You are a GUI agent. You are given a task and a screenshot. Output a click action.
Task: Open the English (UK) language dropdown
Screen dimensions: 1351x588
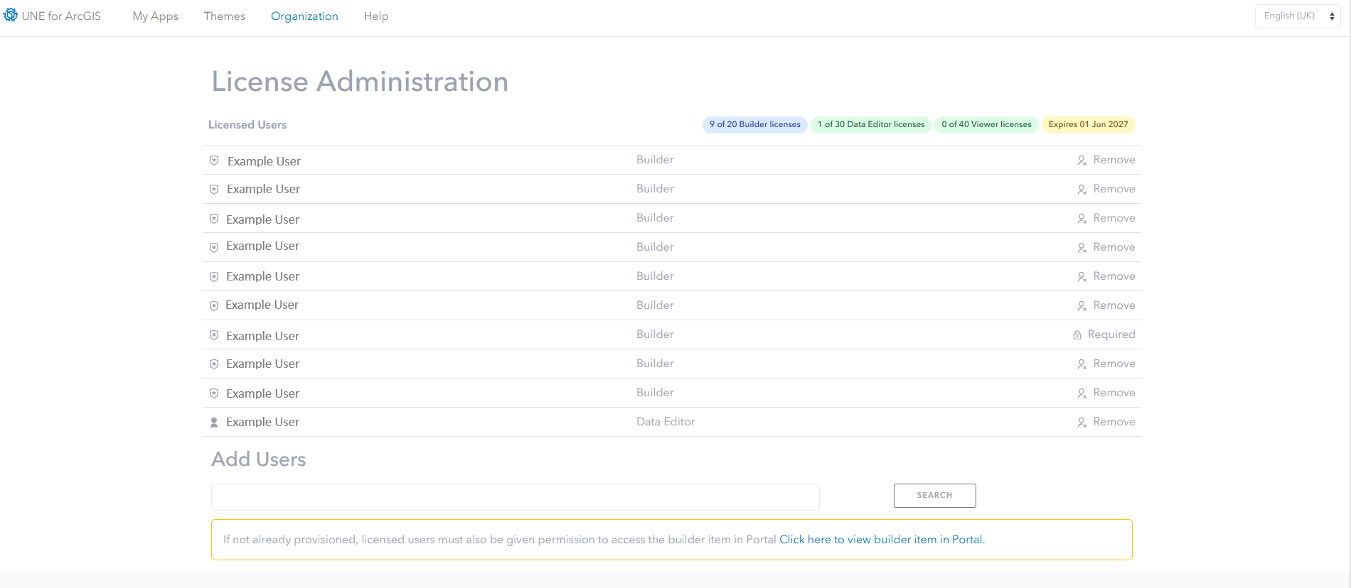tap(1298, 16)
